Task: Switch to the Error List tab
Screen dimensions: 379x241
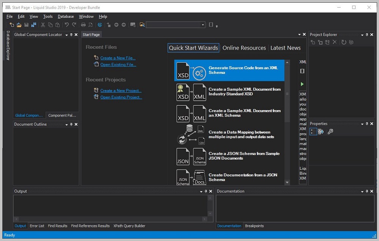Action: pos(37,226)
